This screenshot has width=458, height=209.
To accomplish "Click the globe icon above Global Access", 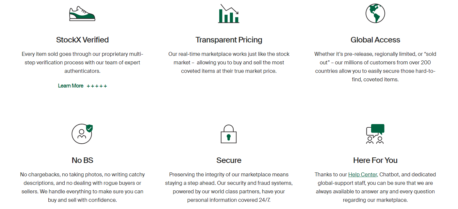I will 375,13.
